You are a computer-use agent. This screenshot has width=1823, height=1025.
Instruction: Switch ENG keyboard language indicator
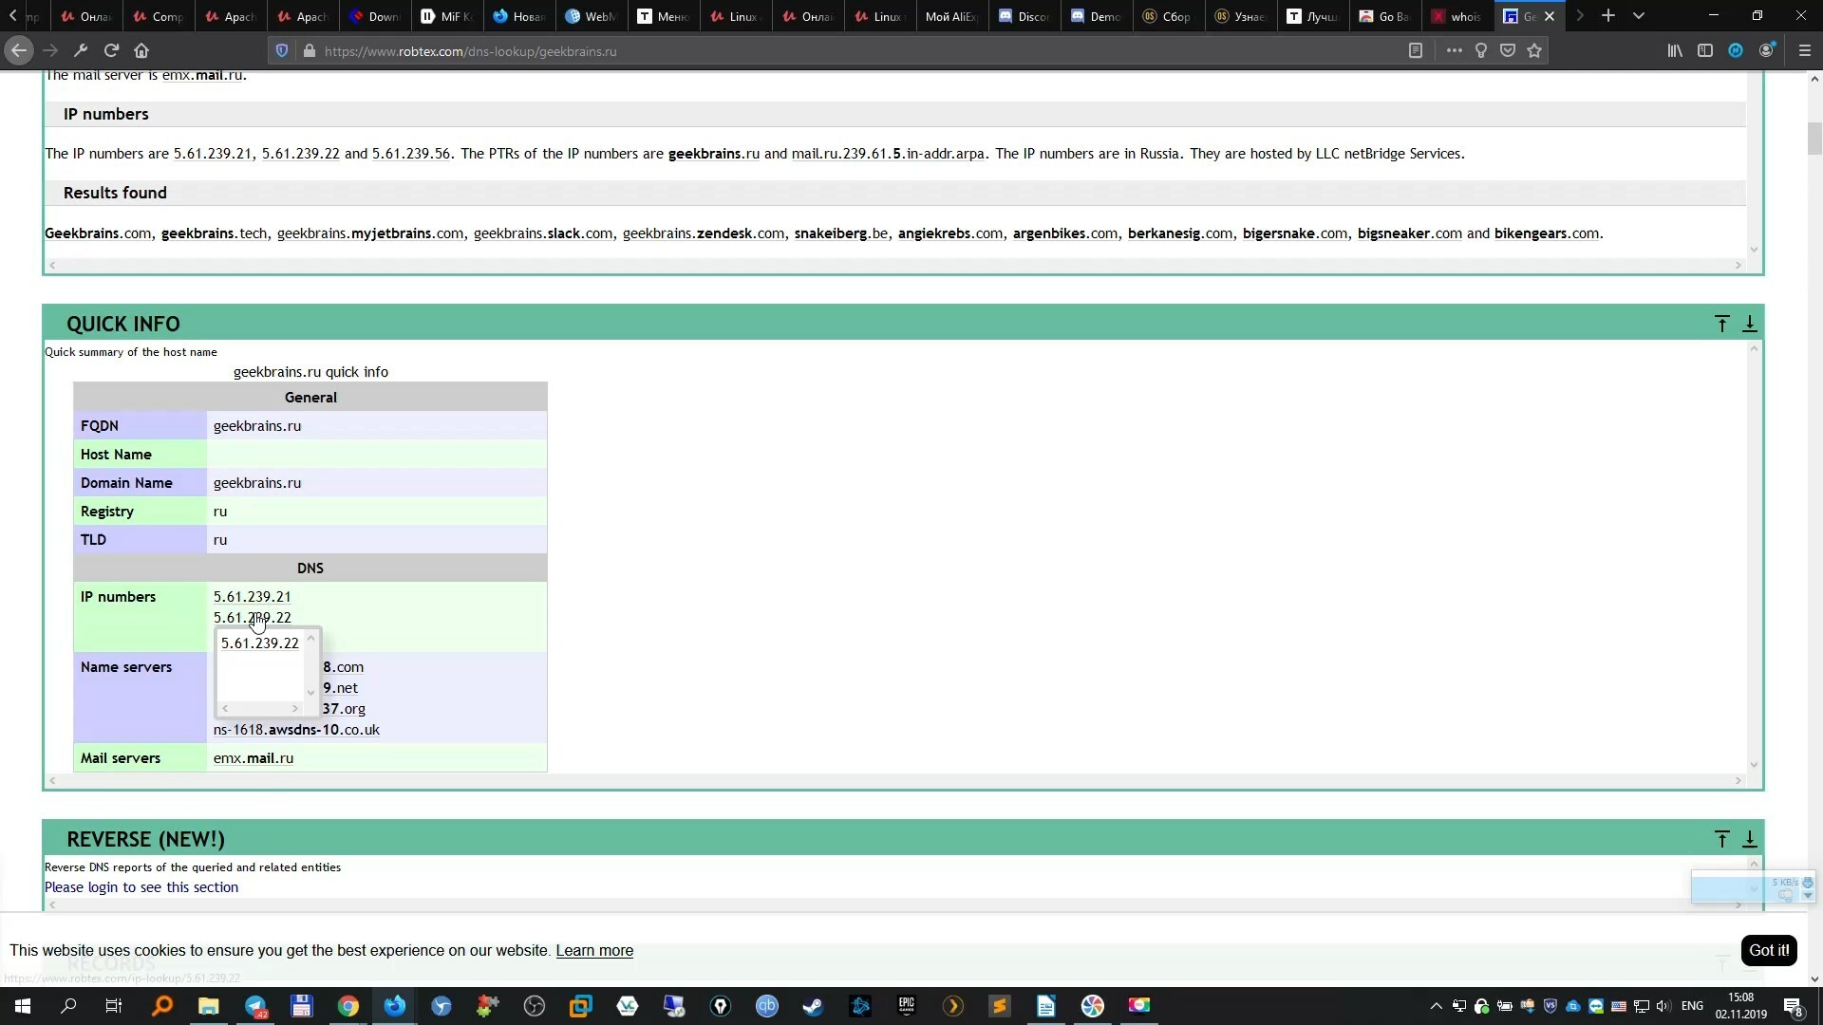point(1692,1006)
